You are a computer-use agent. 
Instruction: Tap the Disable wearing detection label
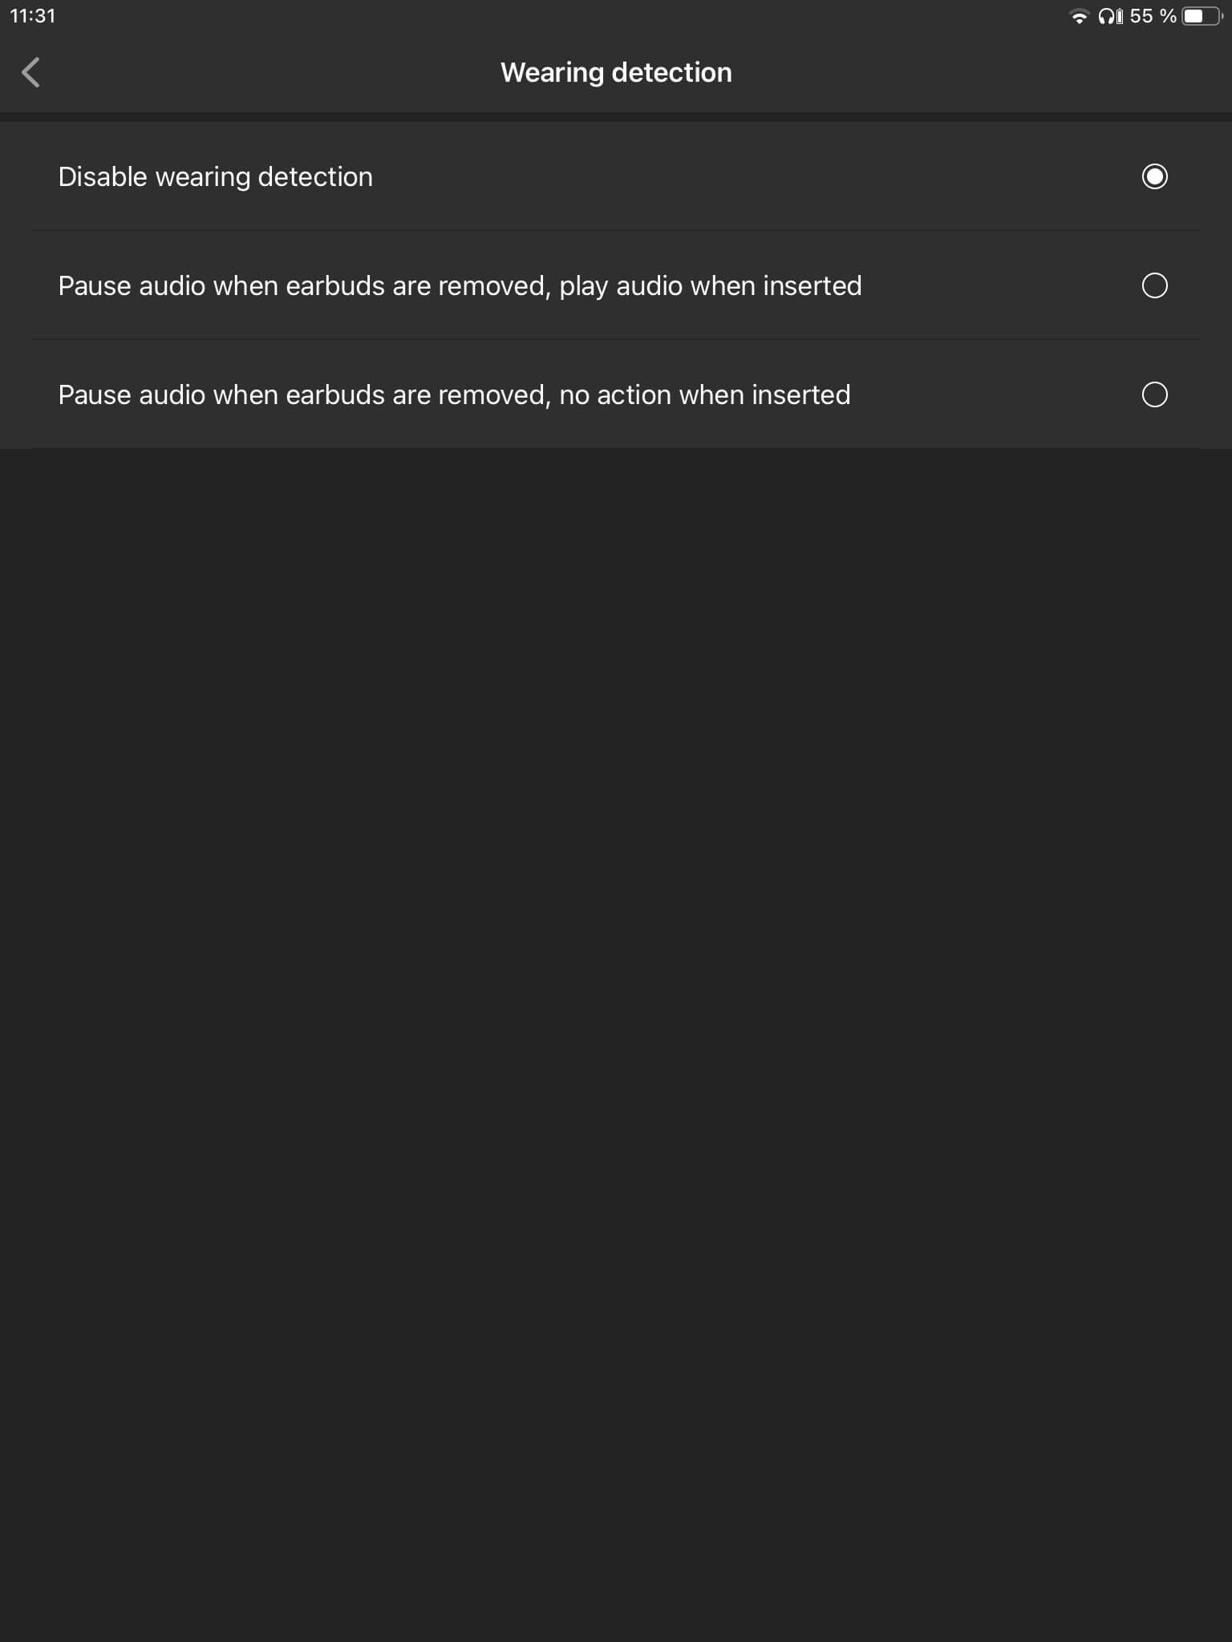click(216, 176)
